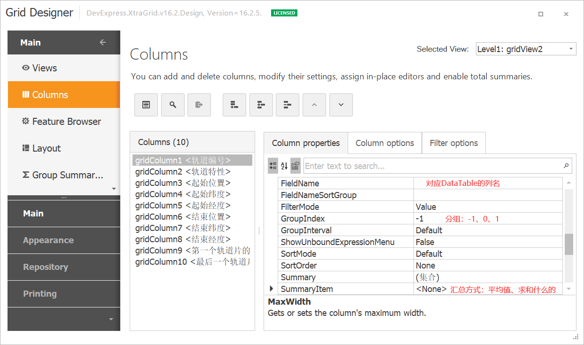Switch to the Filter options tab
The width and height of the screenshot is (584, 345).
pos(454,143)
